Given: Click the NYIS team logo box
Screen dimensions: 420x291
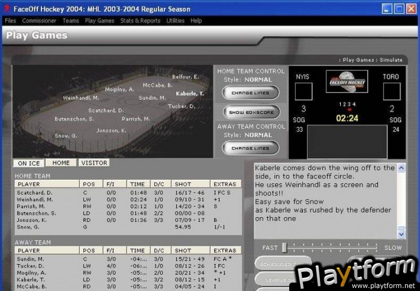Looking at the screenshot, I should [x=304, y=91].
